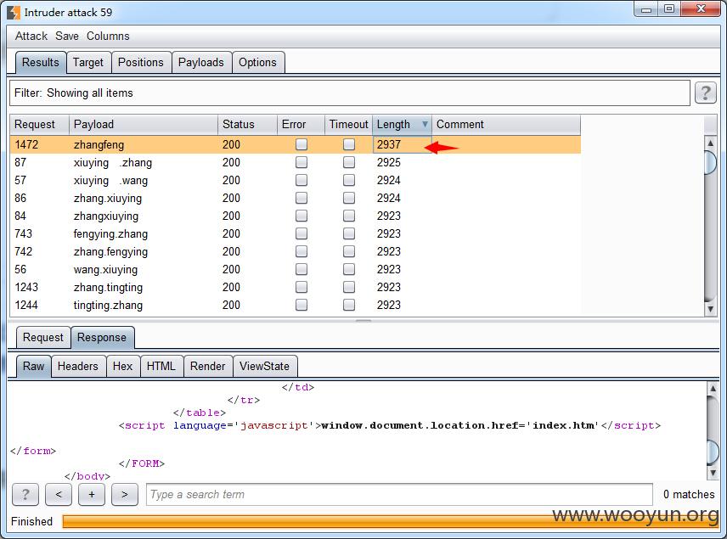Toggle Error checkbox for tingting.zhang row
727x539 pixels.
[302, 305]
